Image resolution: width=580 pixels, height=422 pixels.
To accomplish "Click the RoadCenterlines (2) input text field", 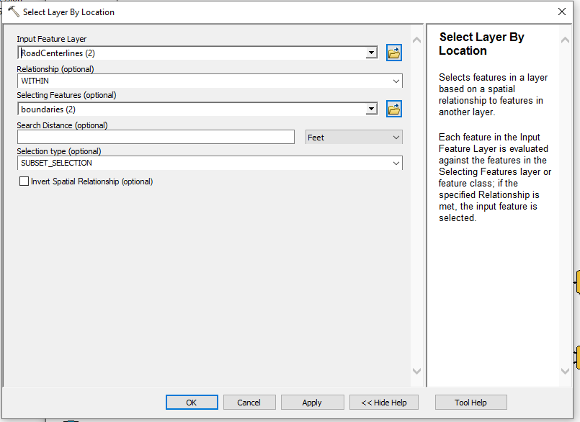I will tap(192, 53).
